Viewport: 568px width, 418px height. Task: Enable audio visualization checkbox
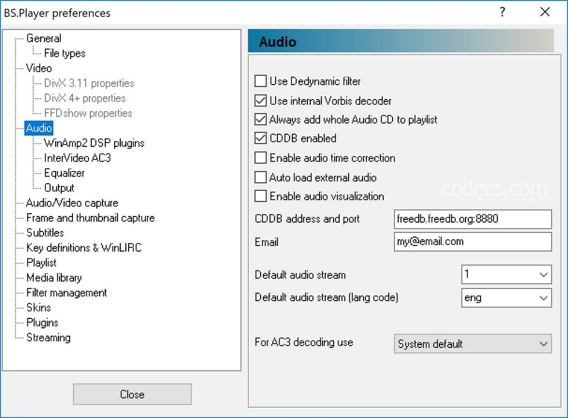click(x=261, y=196)
